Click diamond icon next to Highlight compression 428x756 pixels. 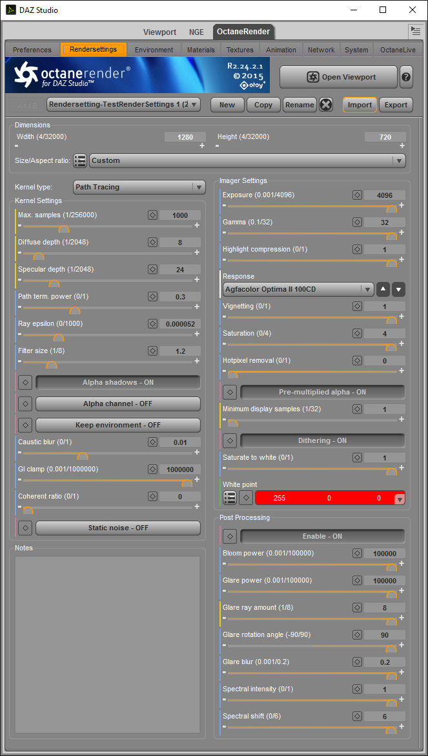[x=357, y=249]
